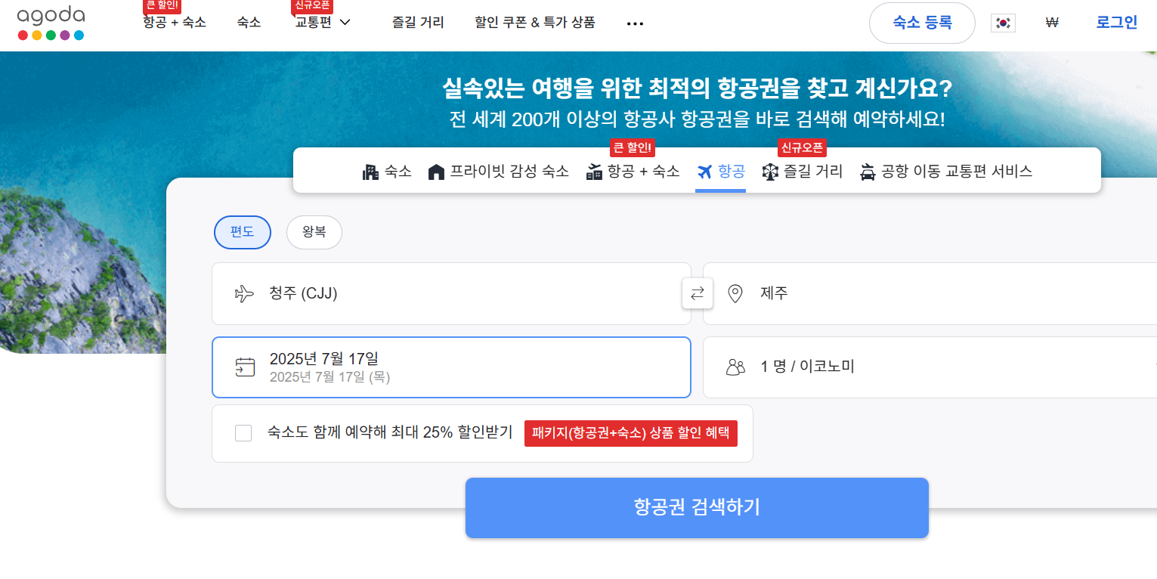
Task: Select the 편도 one-way option
Action: click(x=242, y=232)
